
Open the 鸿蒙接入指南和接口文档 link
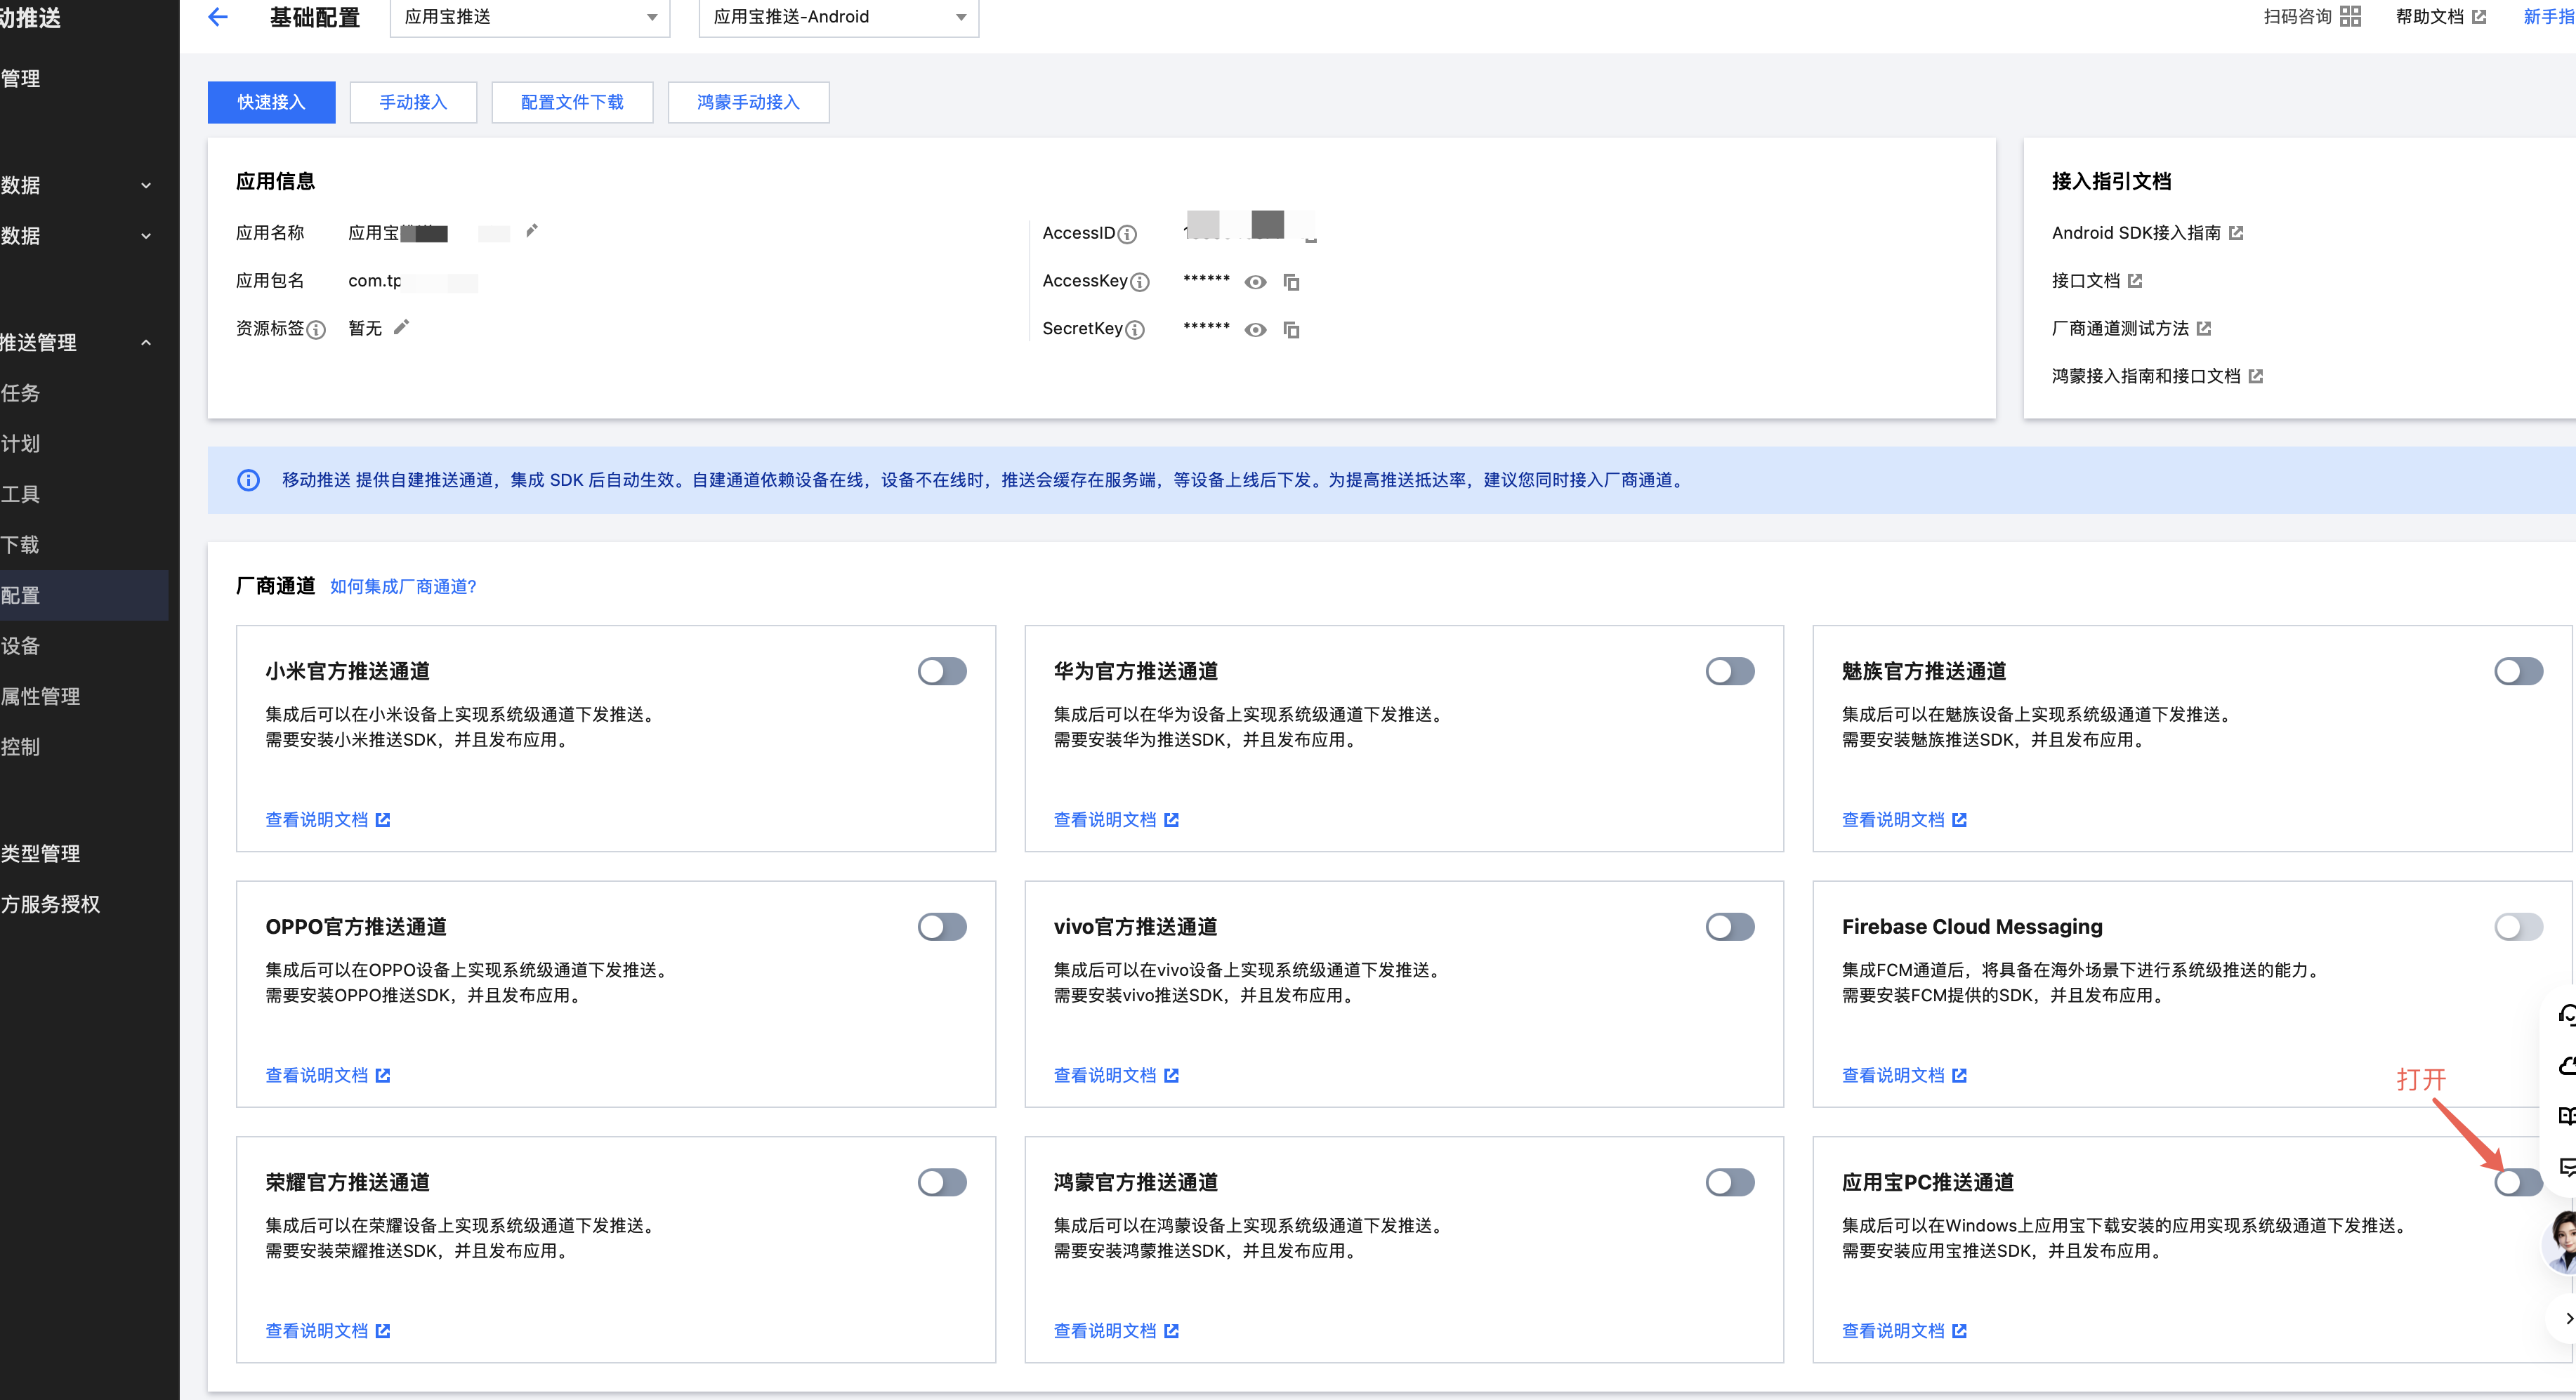2157,376
